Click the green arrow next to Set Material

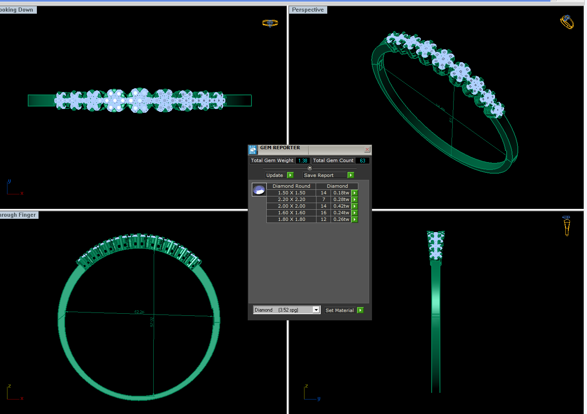[360, 310]
